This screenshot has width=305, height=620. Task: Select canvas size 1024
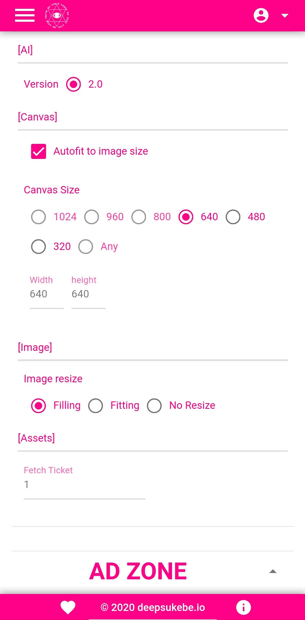(x=39, y=217)
